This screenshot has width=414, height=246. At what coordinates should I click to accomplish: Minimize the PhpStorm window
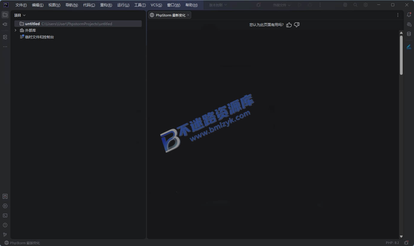coord(379,5)
